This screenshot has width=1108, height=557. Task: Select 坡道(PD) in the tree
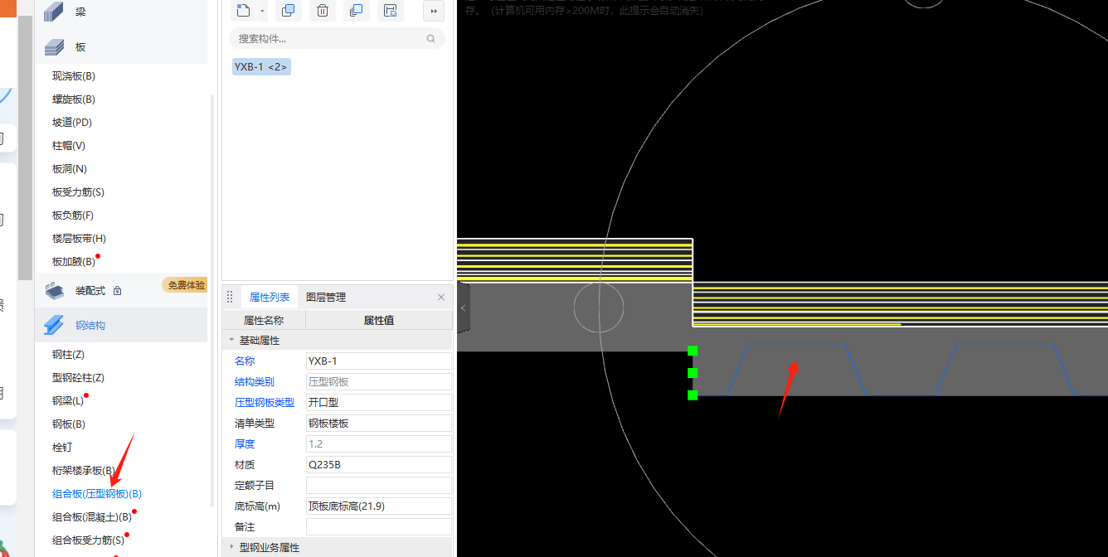point(72,123)
